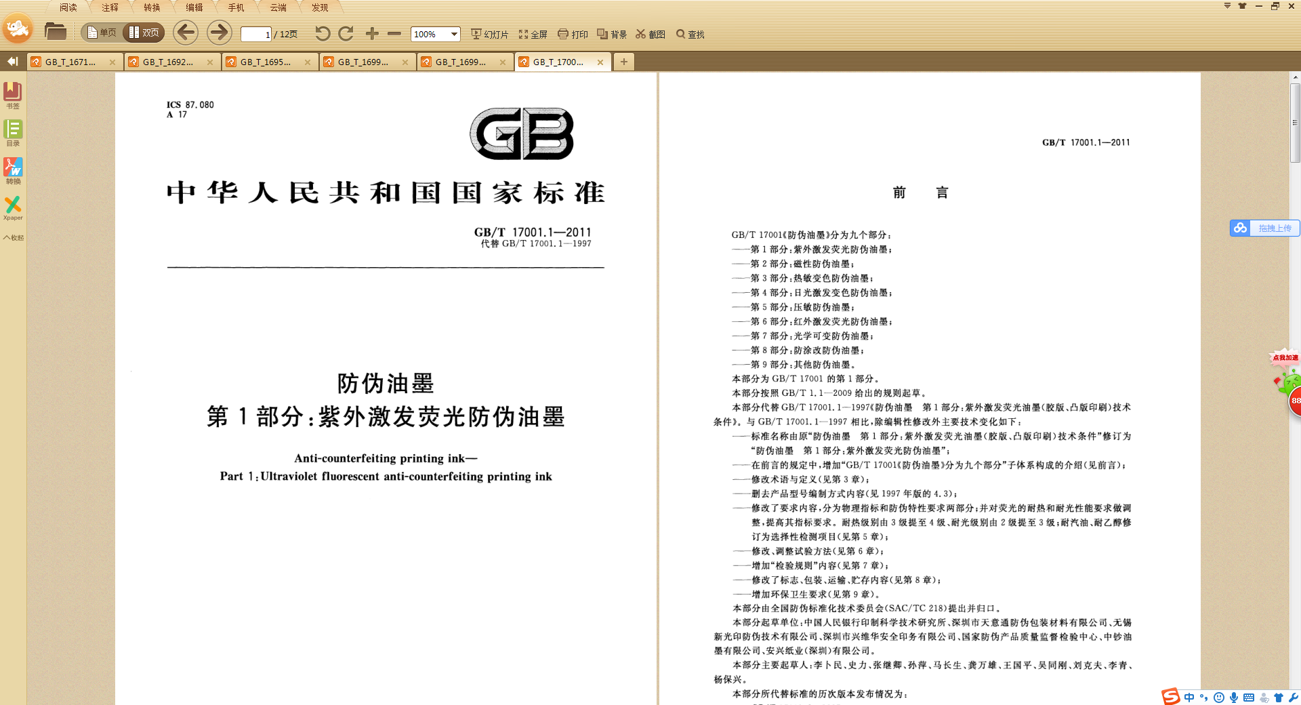The height and width of the screenshot is (705, 1301).
Task: Click the page number input field
Action: 255,35
